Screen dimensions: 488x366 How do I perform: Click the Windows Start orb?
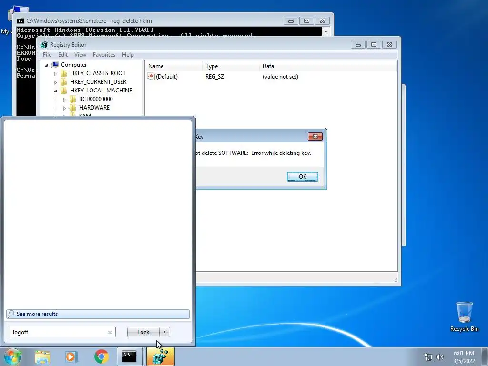tap(13, 356)
